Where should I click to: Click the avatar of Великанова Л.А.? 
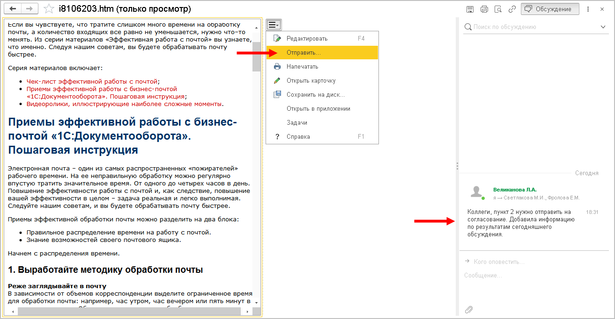[x=477, y=192]
